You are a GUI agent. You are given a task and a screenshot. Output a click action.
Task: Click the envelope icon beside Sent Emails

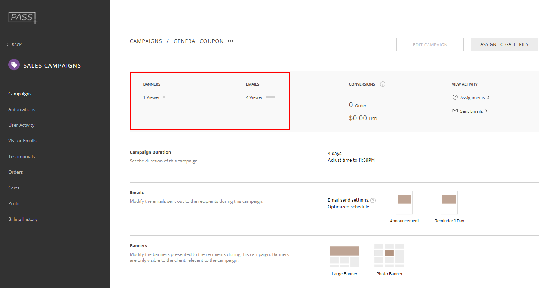tap(455, 111)
